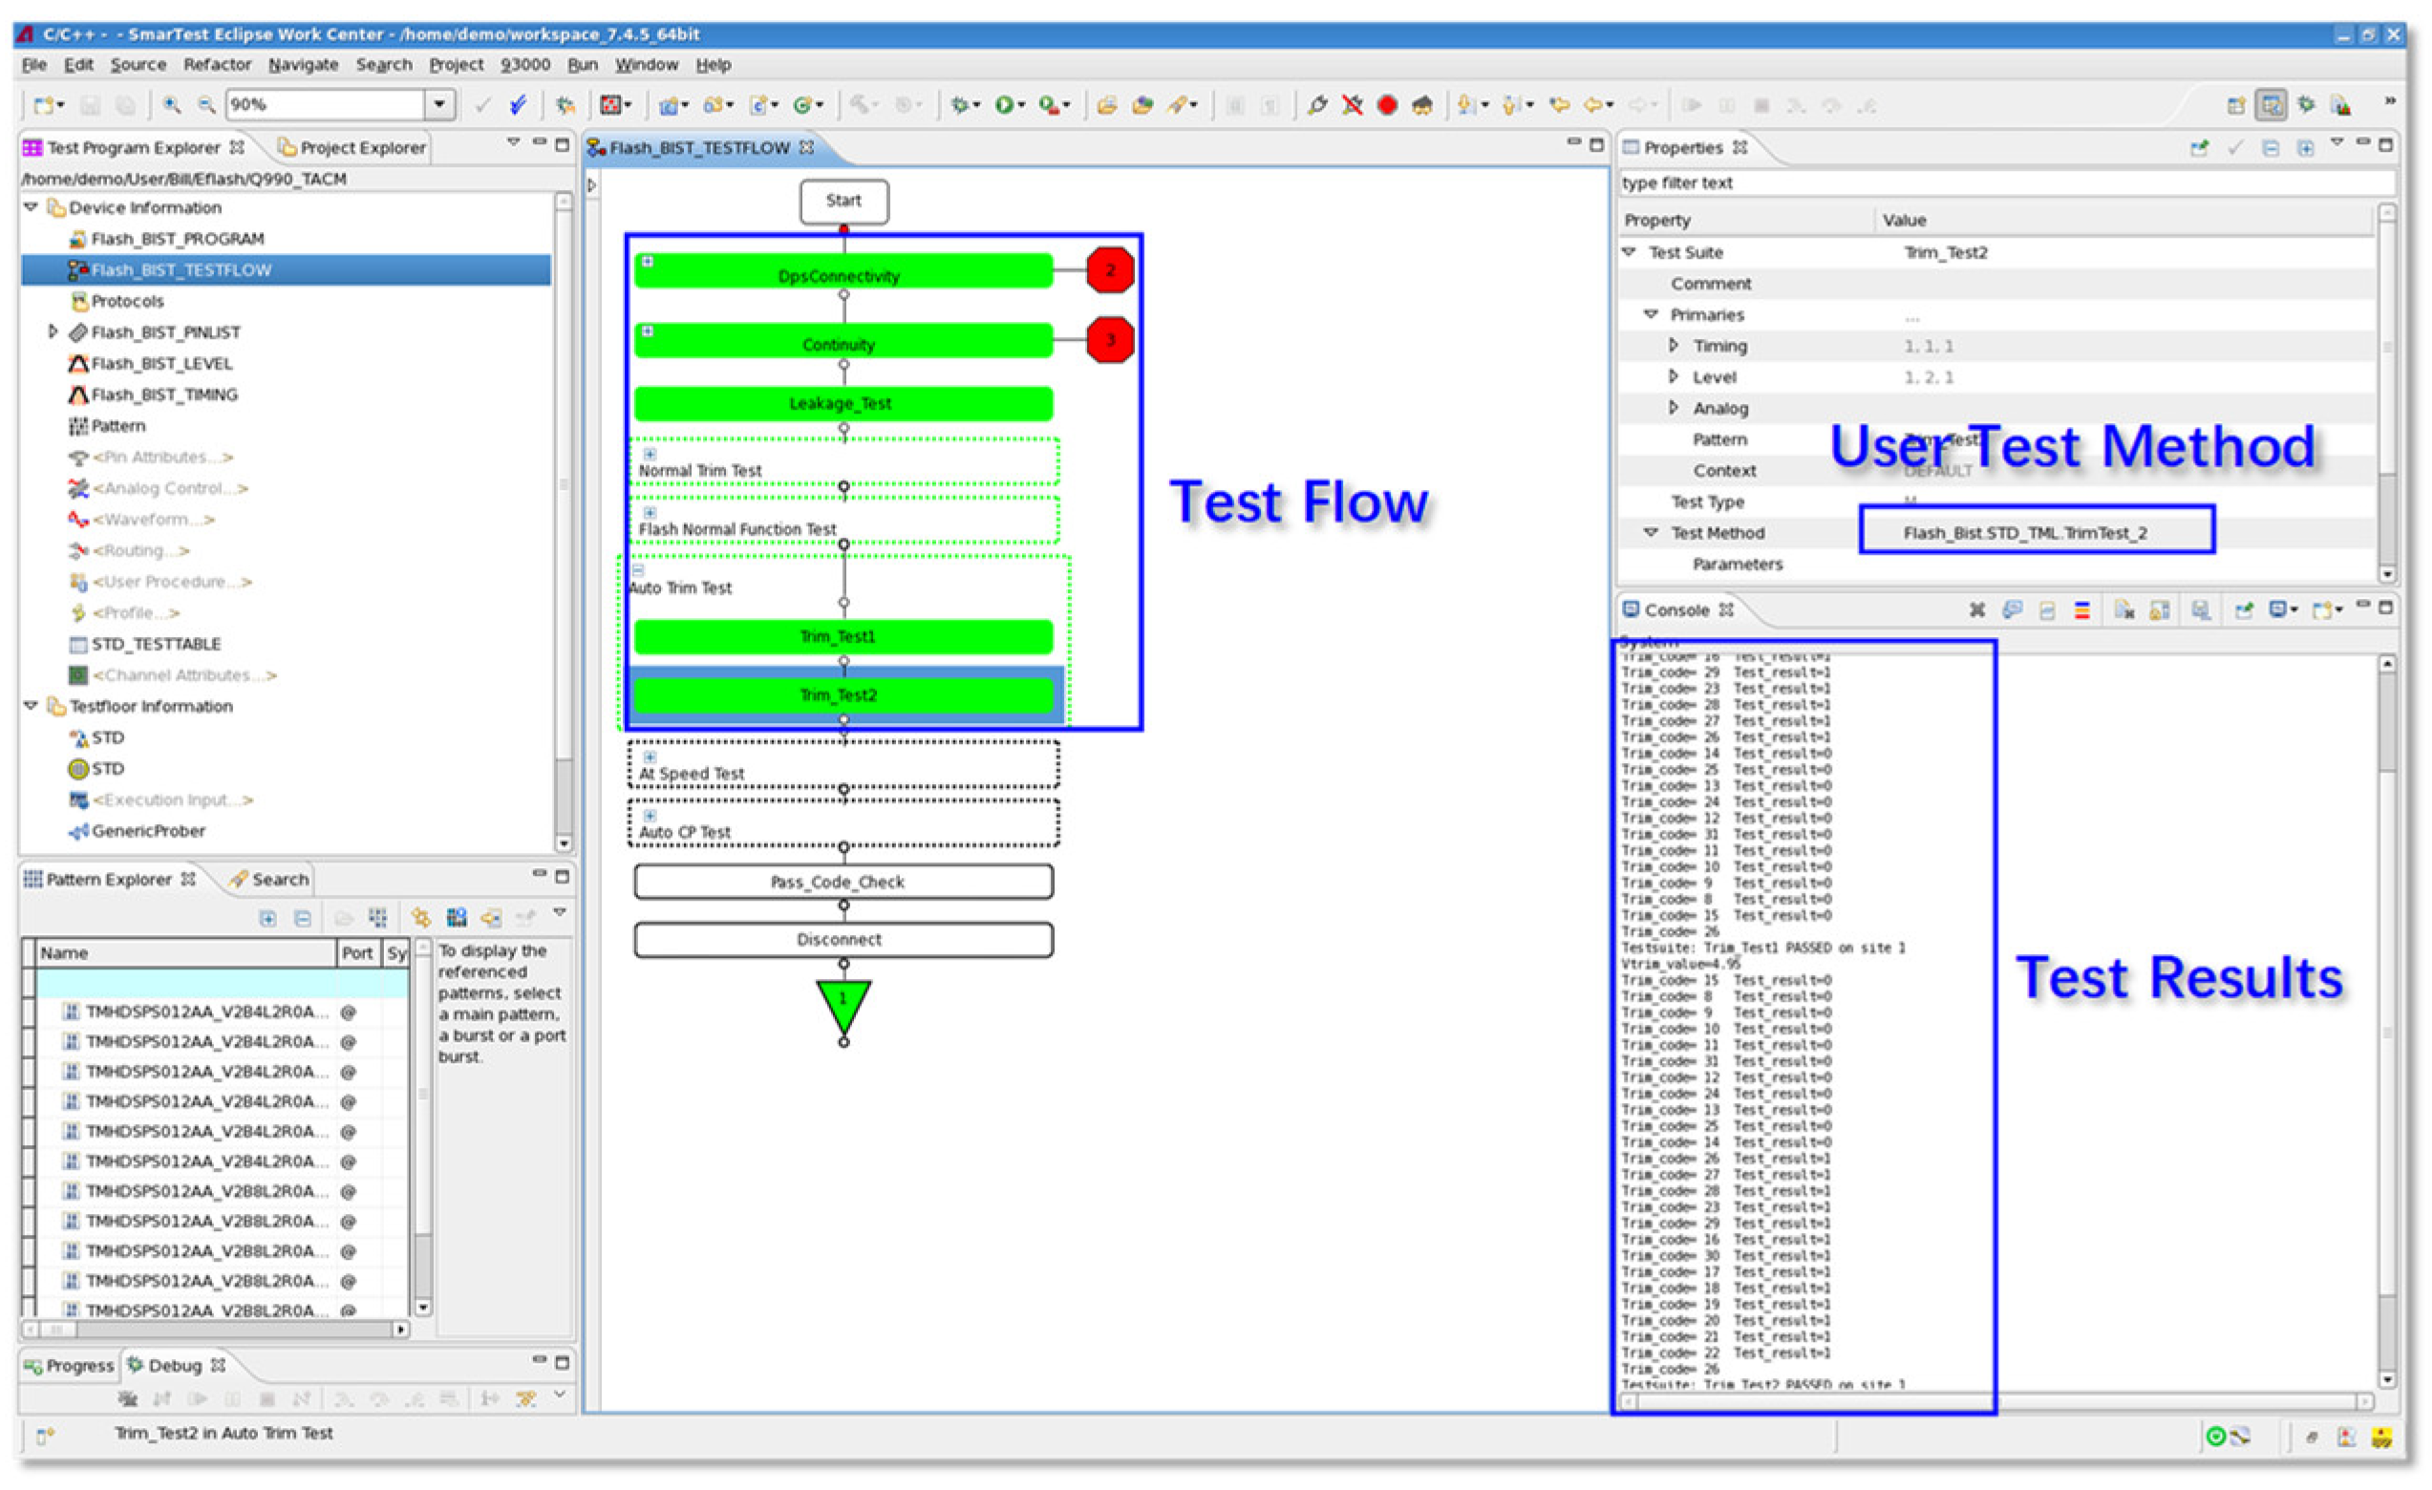Open the 90% zoom level dropdown

(x=440, y=105)
